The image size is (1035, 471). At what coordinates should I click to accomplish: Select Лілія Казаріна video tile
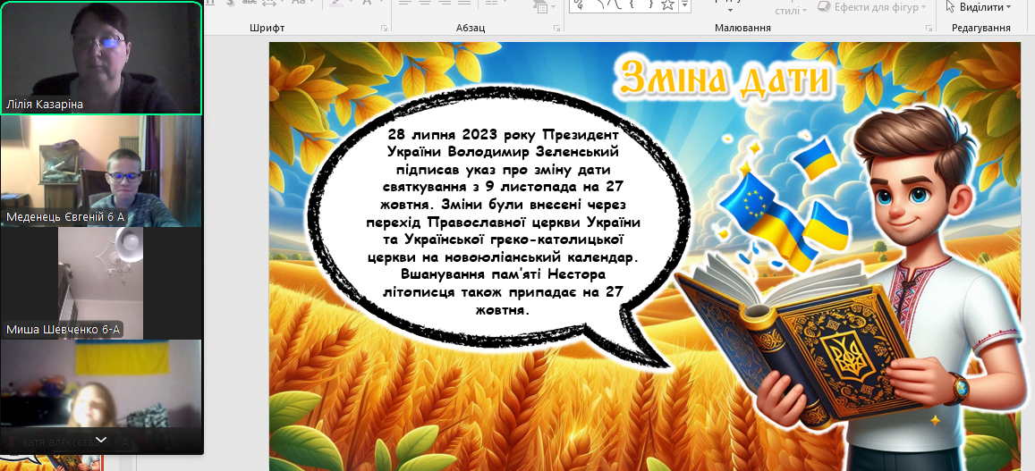(101, 58)
